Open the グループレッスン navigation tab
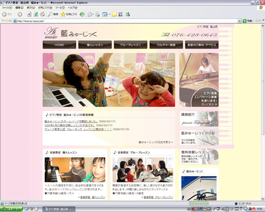This screenshot has height=212, width=265. point(131,45)
